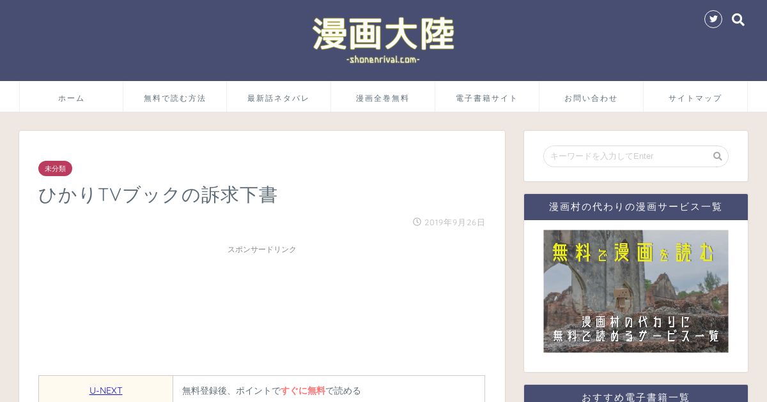Open the header search magnifier icon
This screenshot has height=402, width=767.
coord(738,20)
